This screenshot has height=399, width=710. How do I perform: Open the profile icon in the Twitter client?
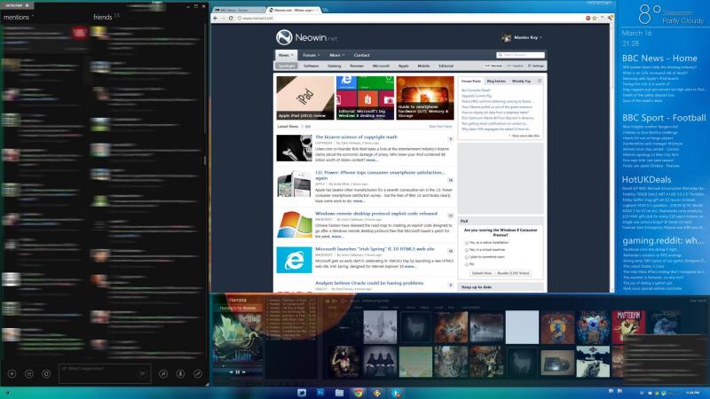180,373
